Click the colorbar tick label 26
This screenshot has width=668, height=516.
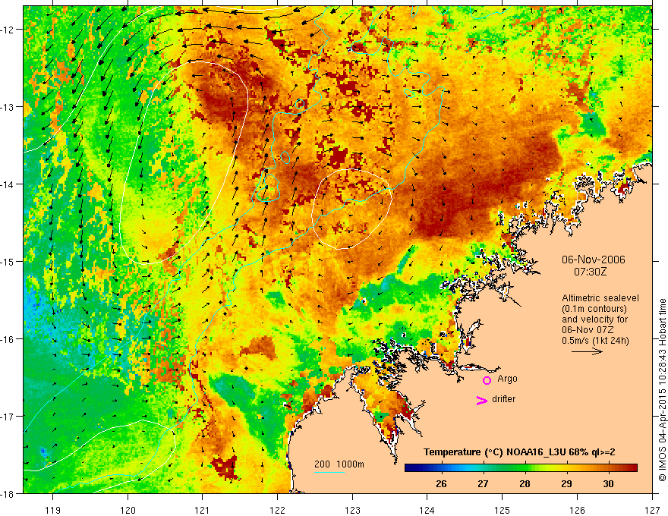[x=441, y=483]
